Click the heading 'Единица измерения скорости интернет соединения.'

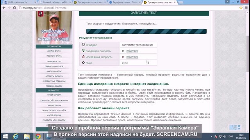[123, 84]
